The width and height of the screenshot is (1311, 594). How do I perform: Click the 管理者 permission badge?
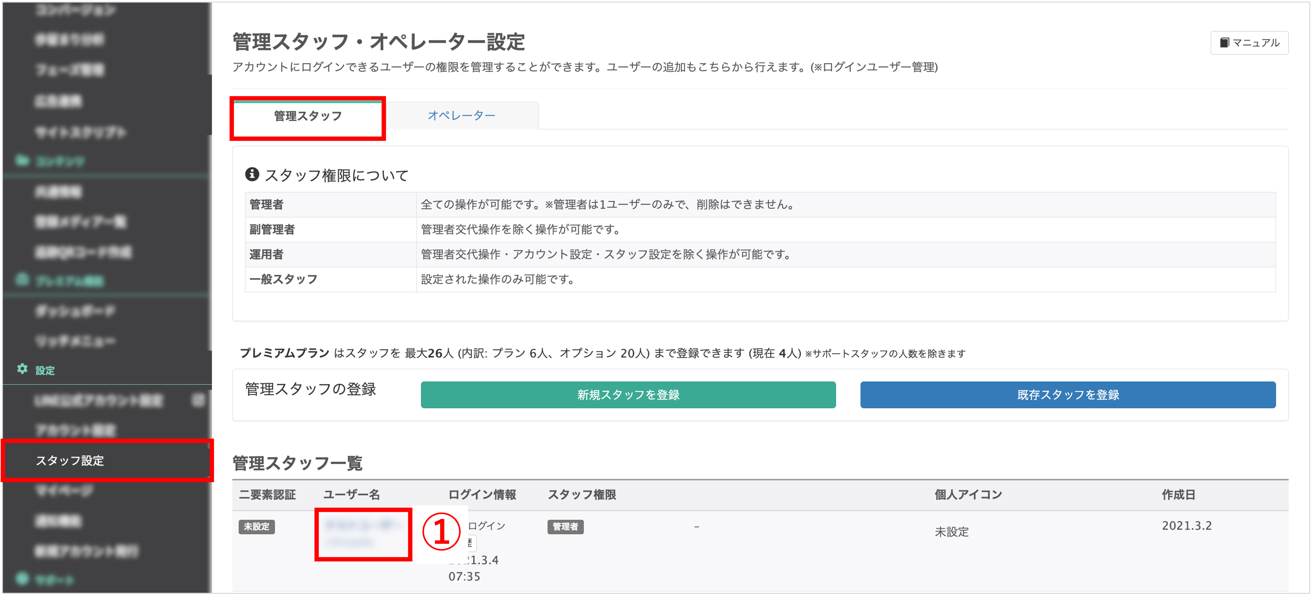565,527
